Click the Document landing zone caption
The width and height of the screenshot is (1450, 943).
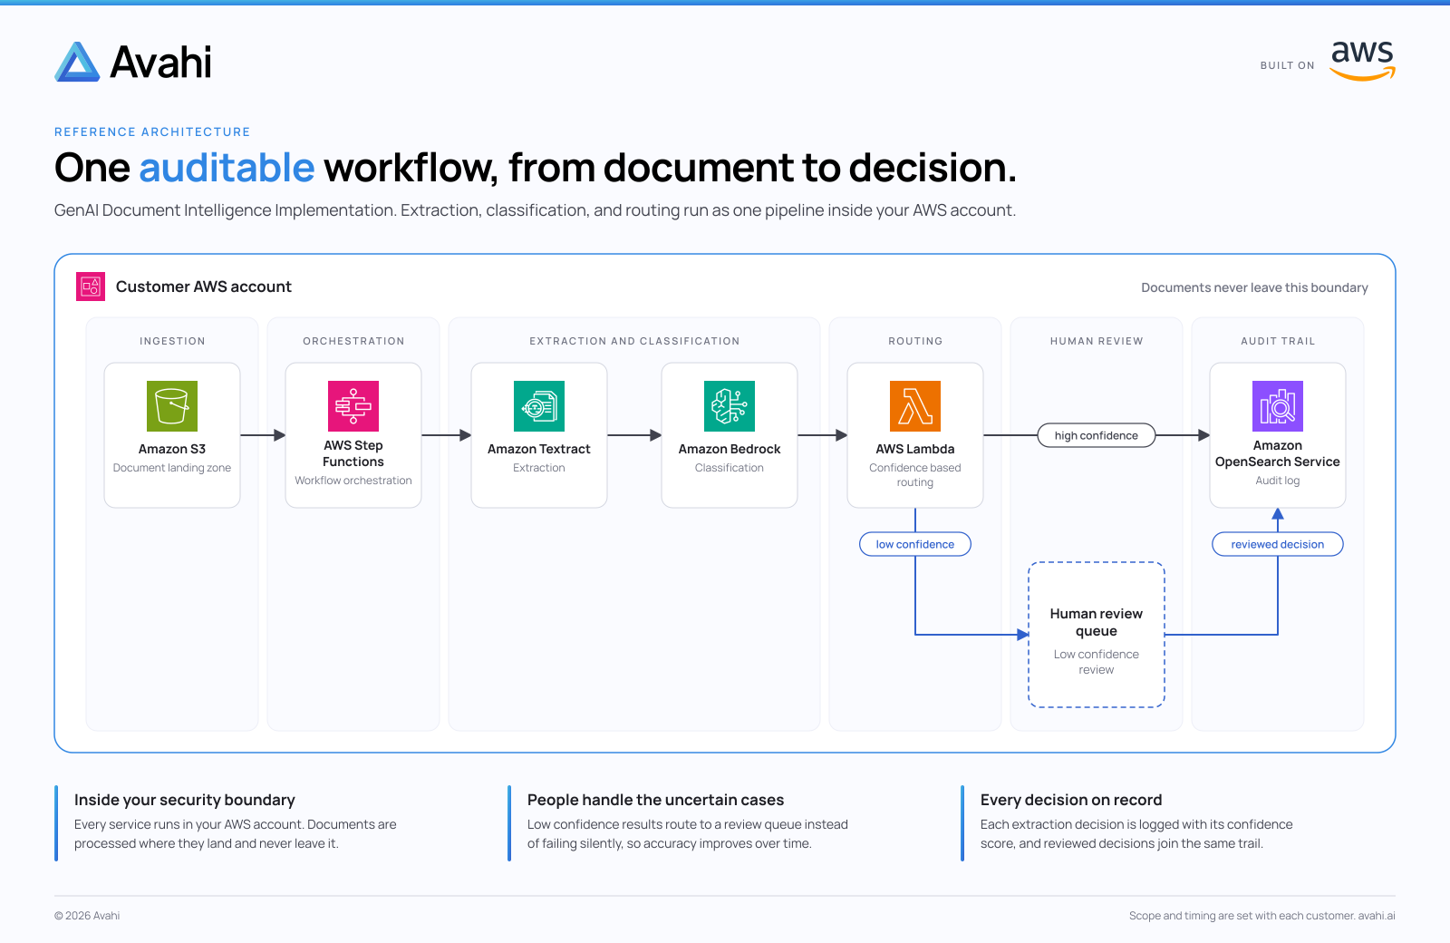pyautogui.click(x=172, y=468)
